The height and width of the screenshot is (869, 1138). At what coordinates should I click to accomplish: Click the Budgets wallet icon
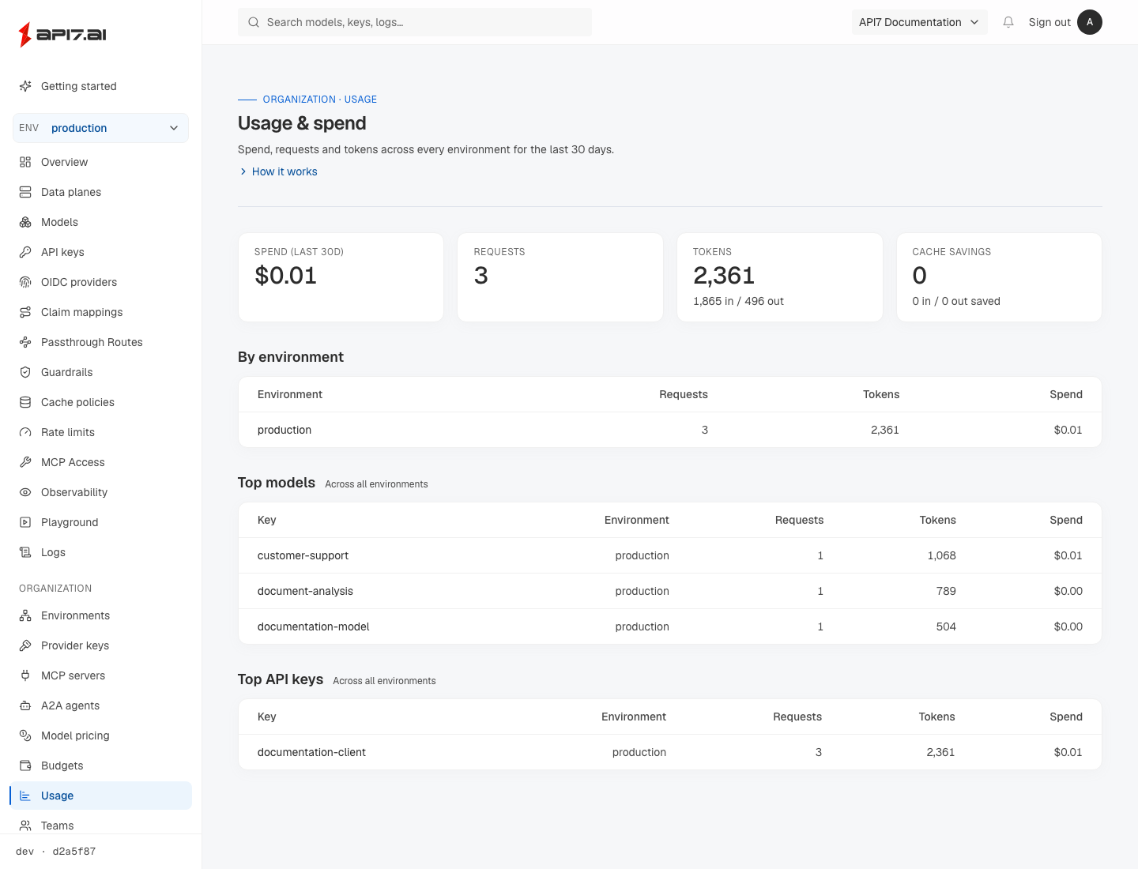click(x=25, y=766)
